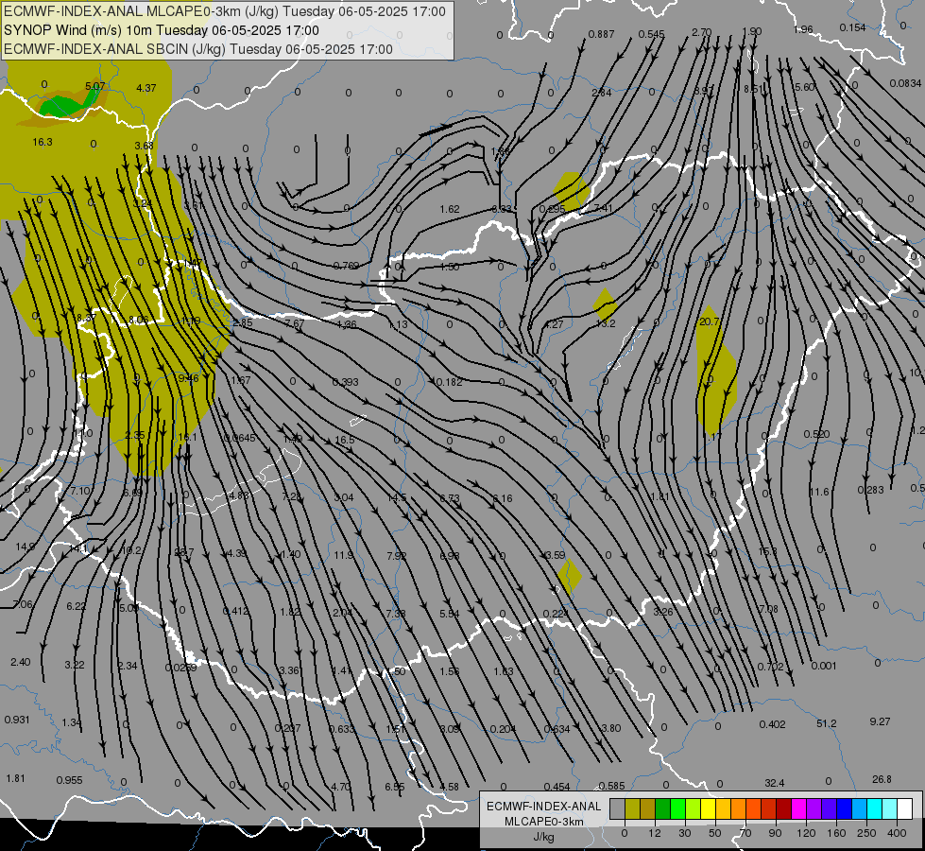Click the MLCAPE0-3km title line at top
925x851 pixels.
(x=225, y=11)
